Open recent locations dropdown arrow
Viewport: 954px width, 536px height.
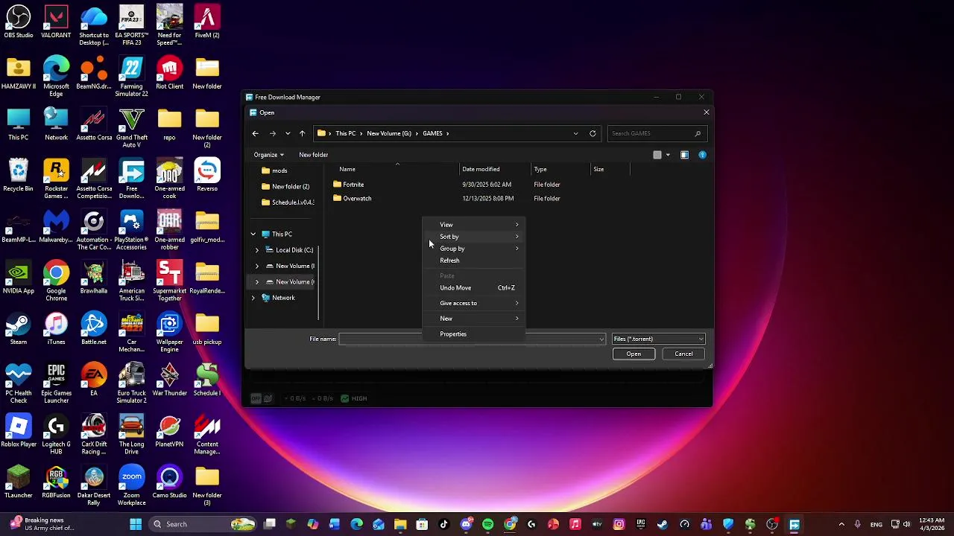pyautogui.click(x=288, y=133)
